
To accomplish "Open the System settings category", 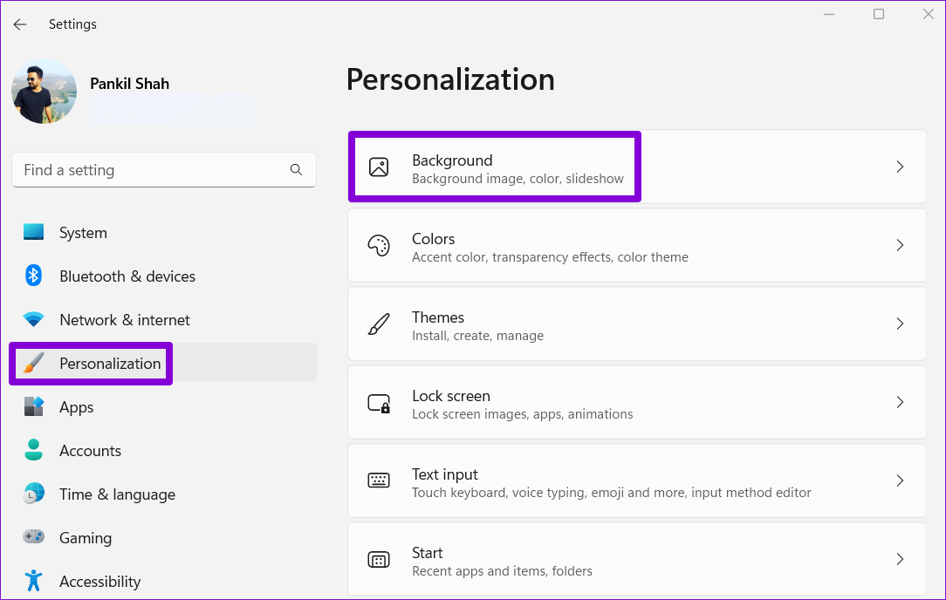I will (x=83, y=233).
